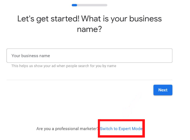Click the word "Switch" in the bottom link
This screenshot has height=140, width=190.
(x=106, y=129)
